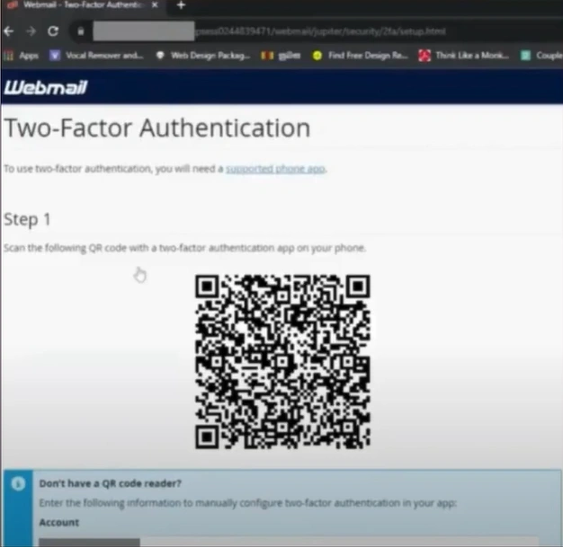Open the Find Free Design Resources bookmark
The width and height of the screenshot is (563, 547).
(x=360, y=56)
